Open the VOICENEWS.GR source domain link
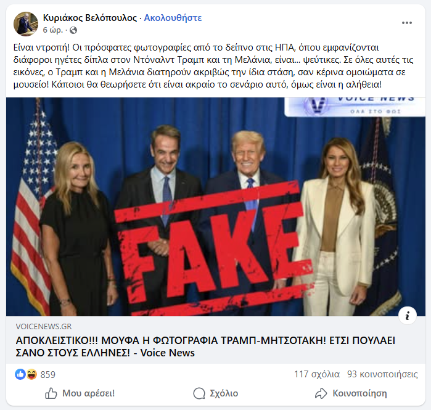Viewport: 431px width, 410px height. tap(44, 327)
